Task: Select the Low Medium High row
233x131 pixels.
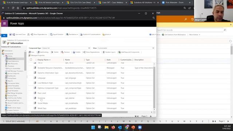Action: [91, 83]
